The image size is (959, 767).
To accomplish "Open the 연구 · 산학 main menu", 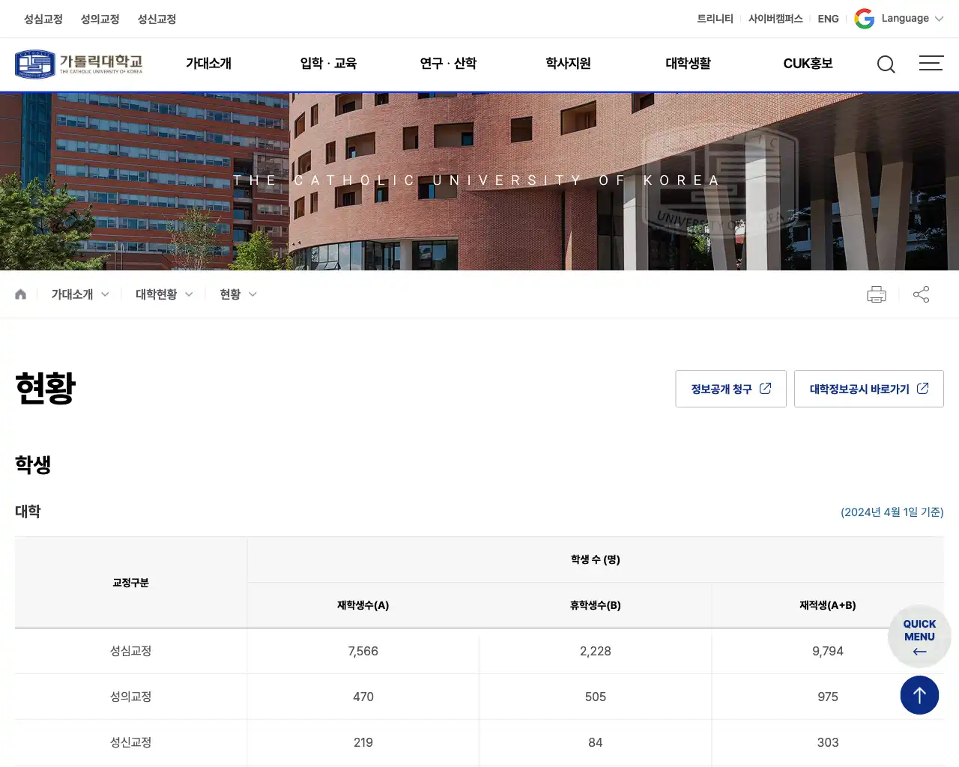I will point(448,64).
